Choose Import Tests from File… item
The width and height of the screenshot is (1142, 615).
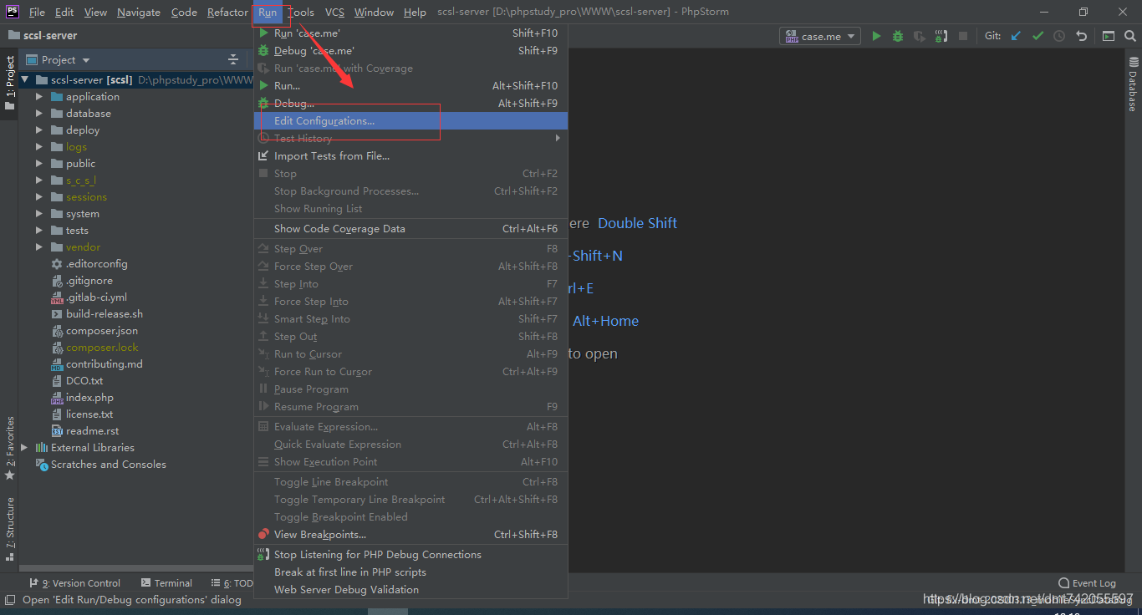[x=410, y=156]
